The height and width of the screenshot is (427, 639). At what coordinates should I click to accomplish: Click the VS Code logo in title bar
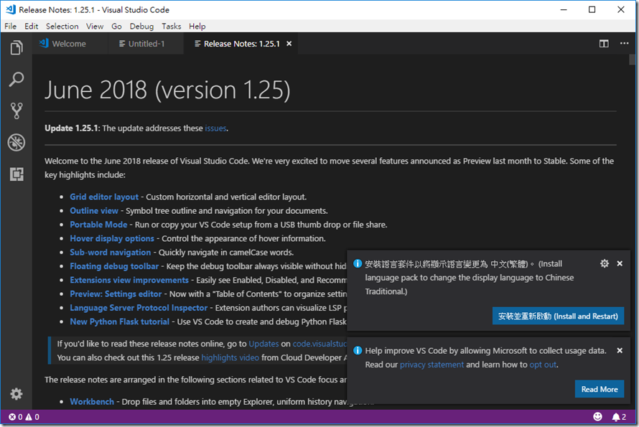pyautogui.click(x=11, y=9)
